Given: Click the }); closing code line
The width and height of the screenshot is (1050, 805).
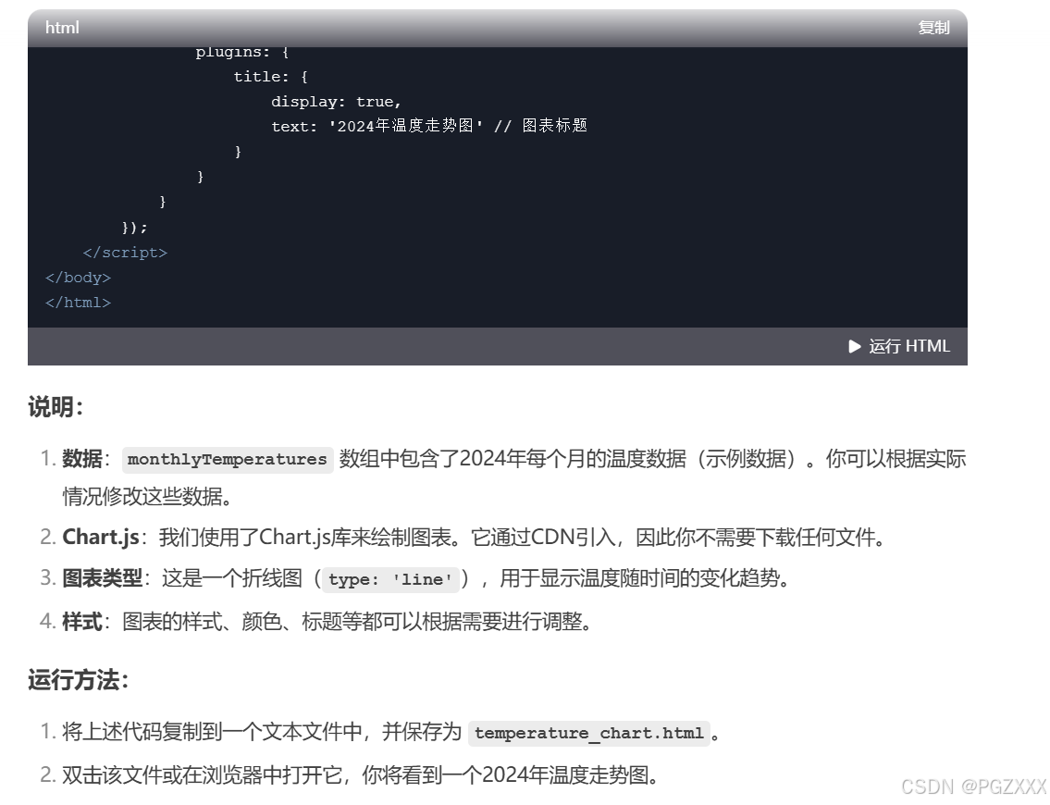Looking at the screenshot, I should pos(134,228).
